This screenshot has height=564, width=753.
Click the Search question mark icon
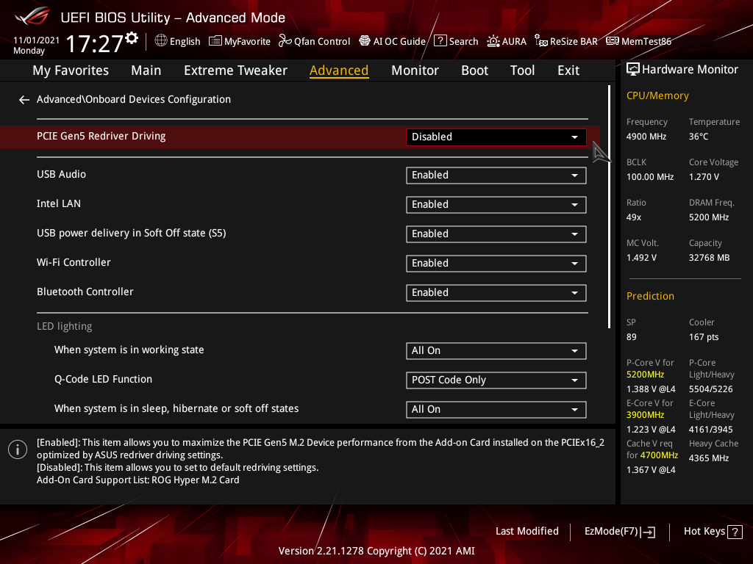click(440, 41)
